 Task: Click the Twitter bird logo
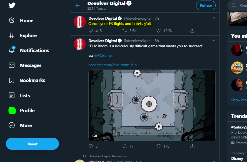coord(12,5)
